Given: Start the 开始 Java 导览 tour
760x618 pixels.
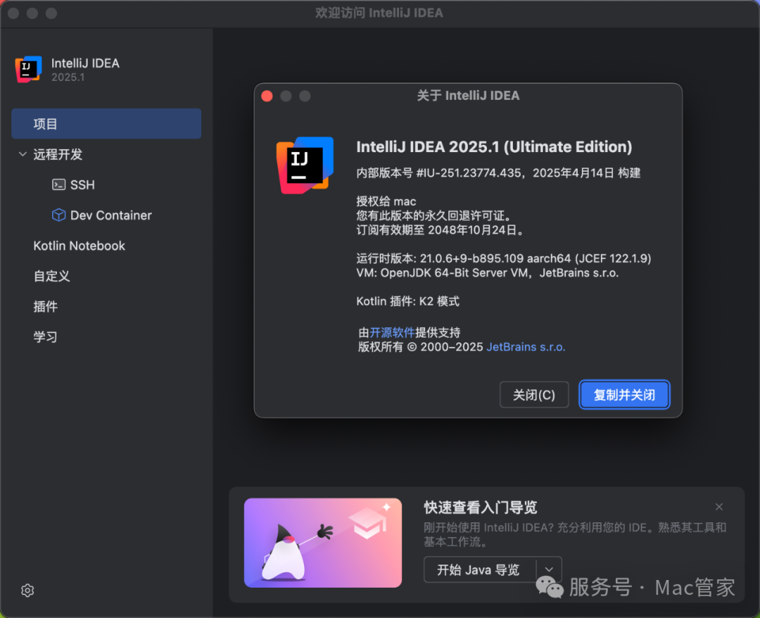Looking at the screenshot, I should (x=479, y=569).
